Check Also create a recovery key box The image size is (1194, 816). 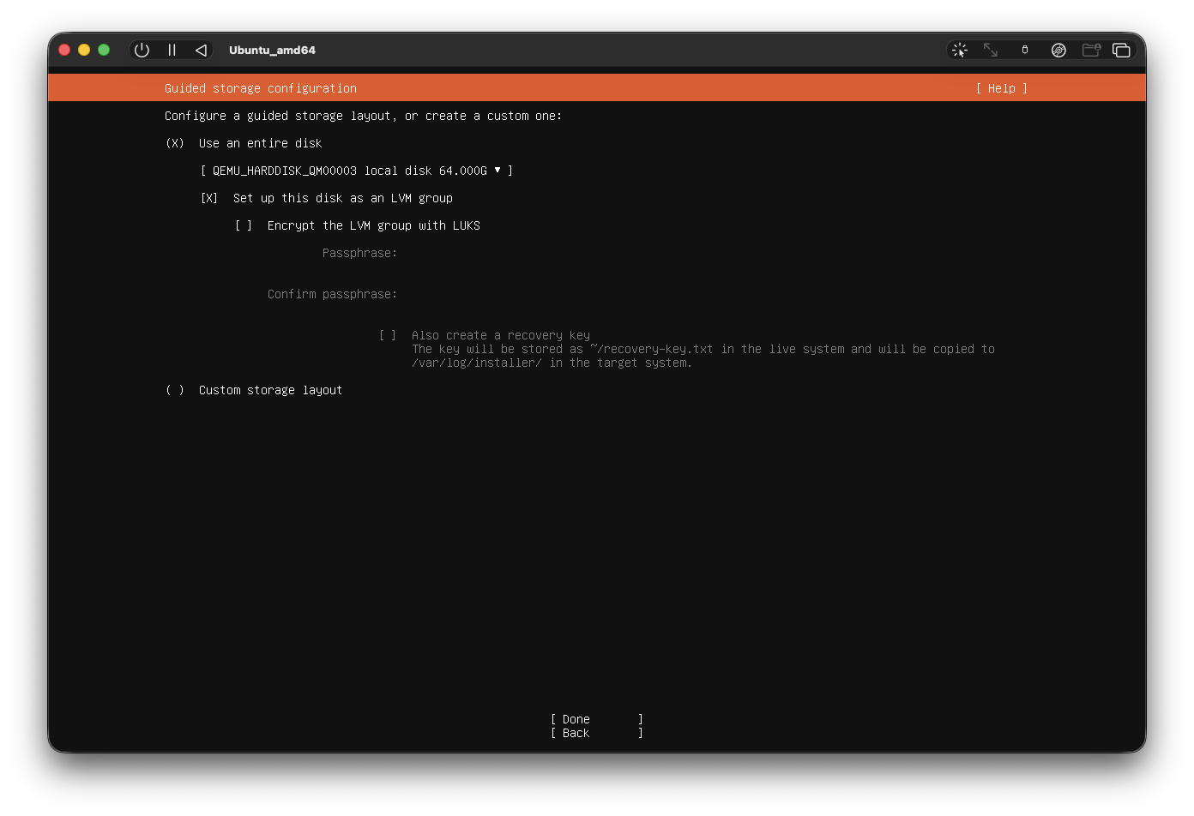point(388,335)
